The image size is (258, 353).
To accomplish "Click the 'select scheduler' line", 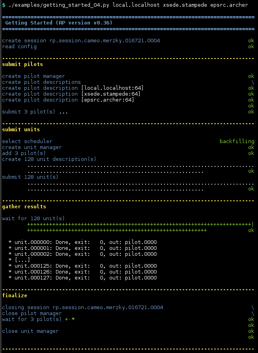I will (27, 142).
